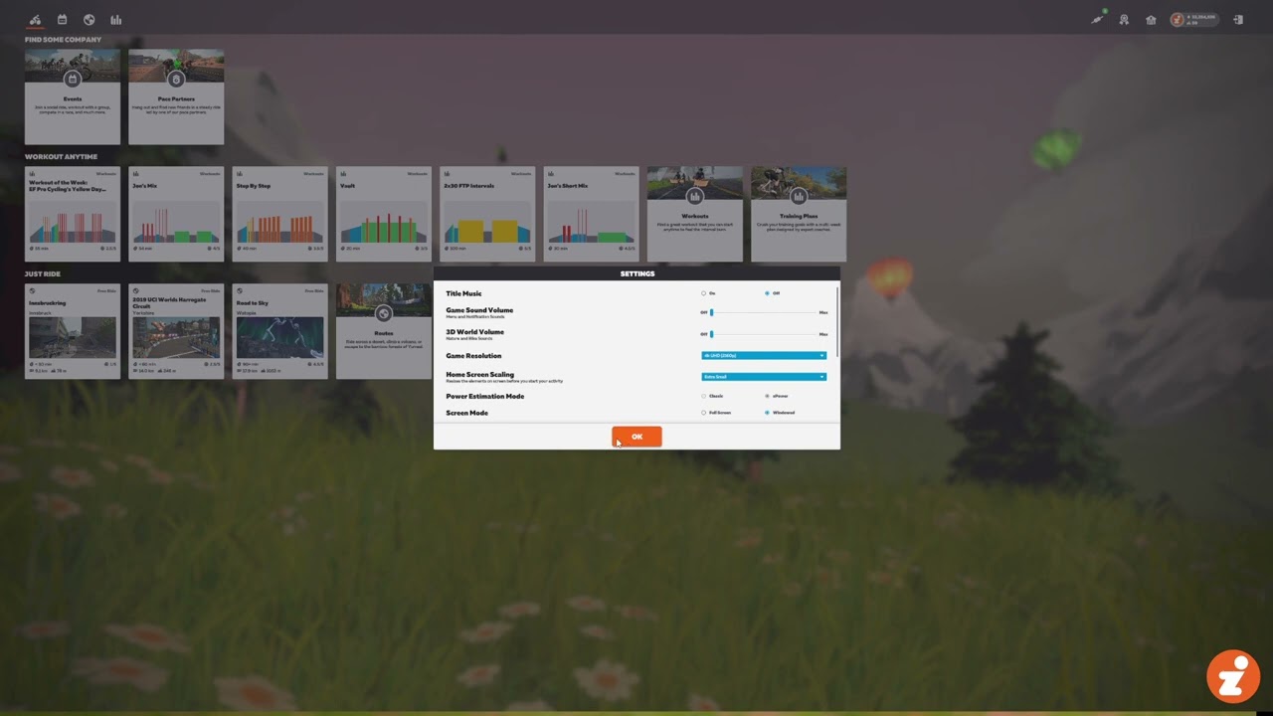Click the JUST RIDE heading
The height and width of the screenshot is (716, 1273).
pyautogui.click(x=43, y=273)
